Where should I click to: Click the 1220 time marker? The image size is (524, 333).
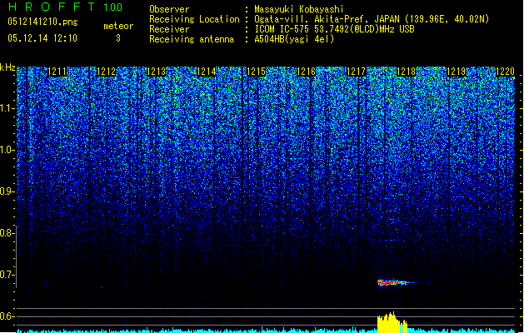(x=506, y=72)
